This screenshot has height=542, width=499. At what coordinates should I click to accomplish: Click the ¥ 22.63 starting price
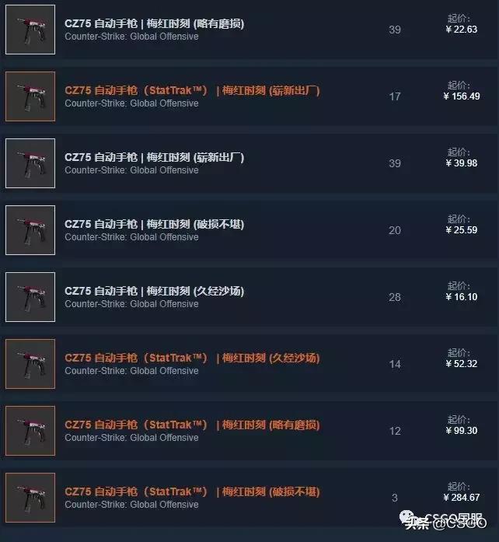tap(462, 30)
